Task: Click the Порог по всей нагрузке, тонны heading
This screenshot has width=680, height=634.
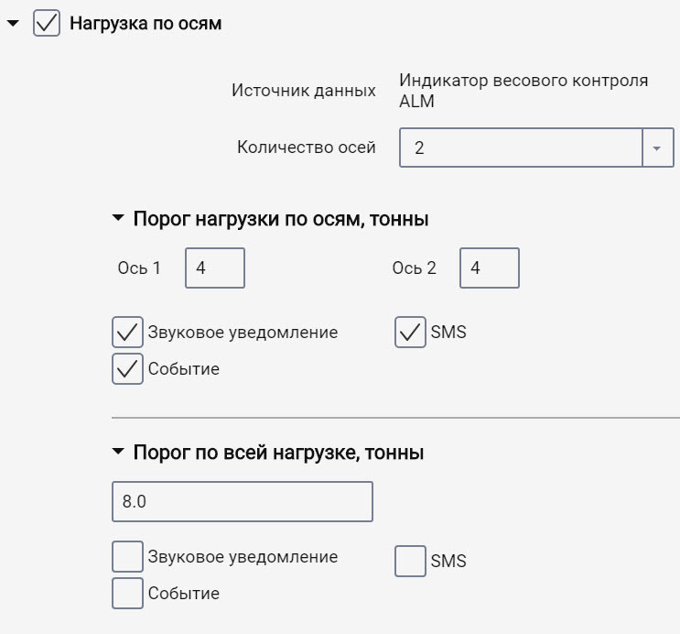Action: point(278,453)
